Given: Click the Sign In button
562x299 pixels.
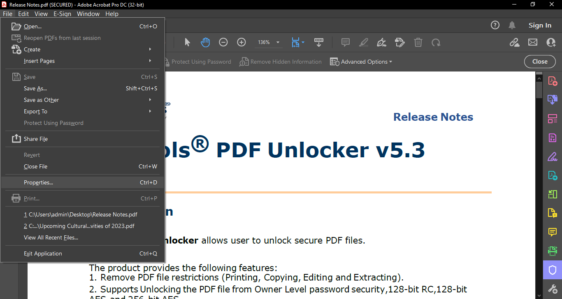Looking at the screenshot, I should pyautogui.click(x=540, y=25).
